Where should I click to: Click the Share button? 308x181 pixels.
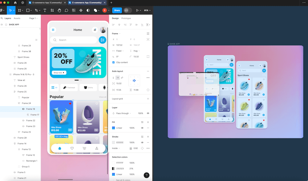117,10
